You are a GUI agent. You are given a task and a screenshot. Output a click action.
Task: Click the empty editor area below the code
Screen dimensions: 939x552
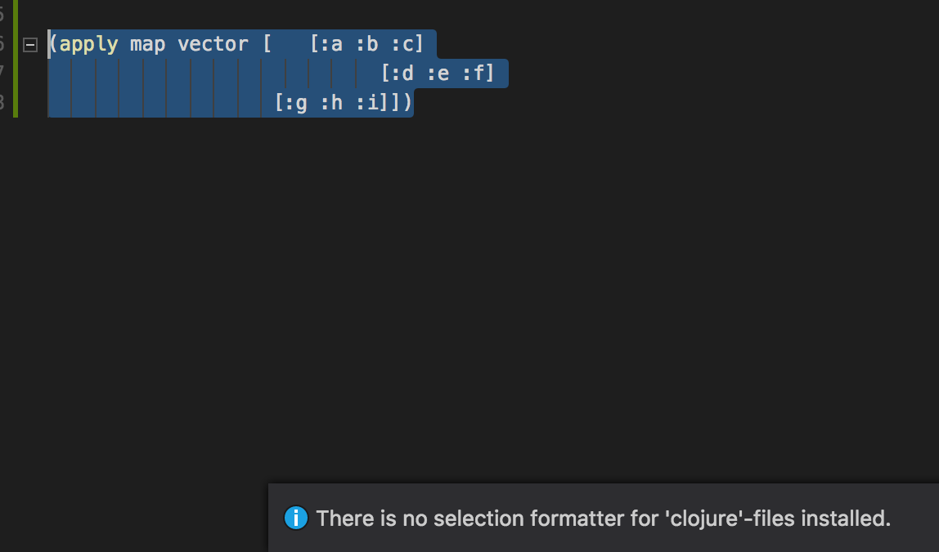409,286
